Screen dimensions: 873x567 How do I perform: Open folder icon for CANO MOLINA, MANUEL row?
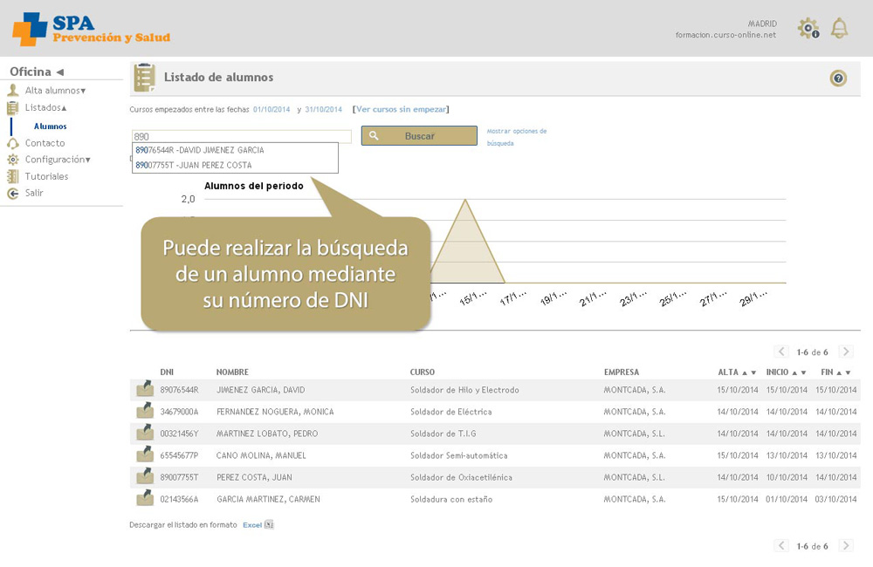tap(145, 454)
